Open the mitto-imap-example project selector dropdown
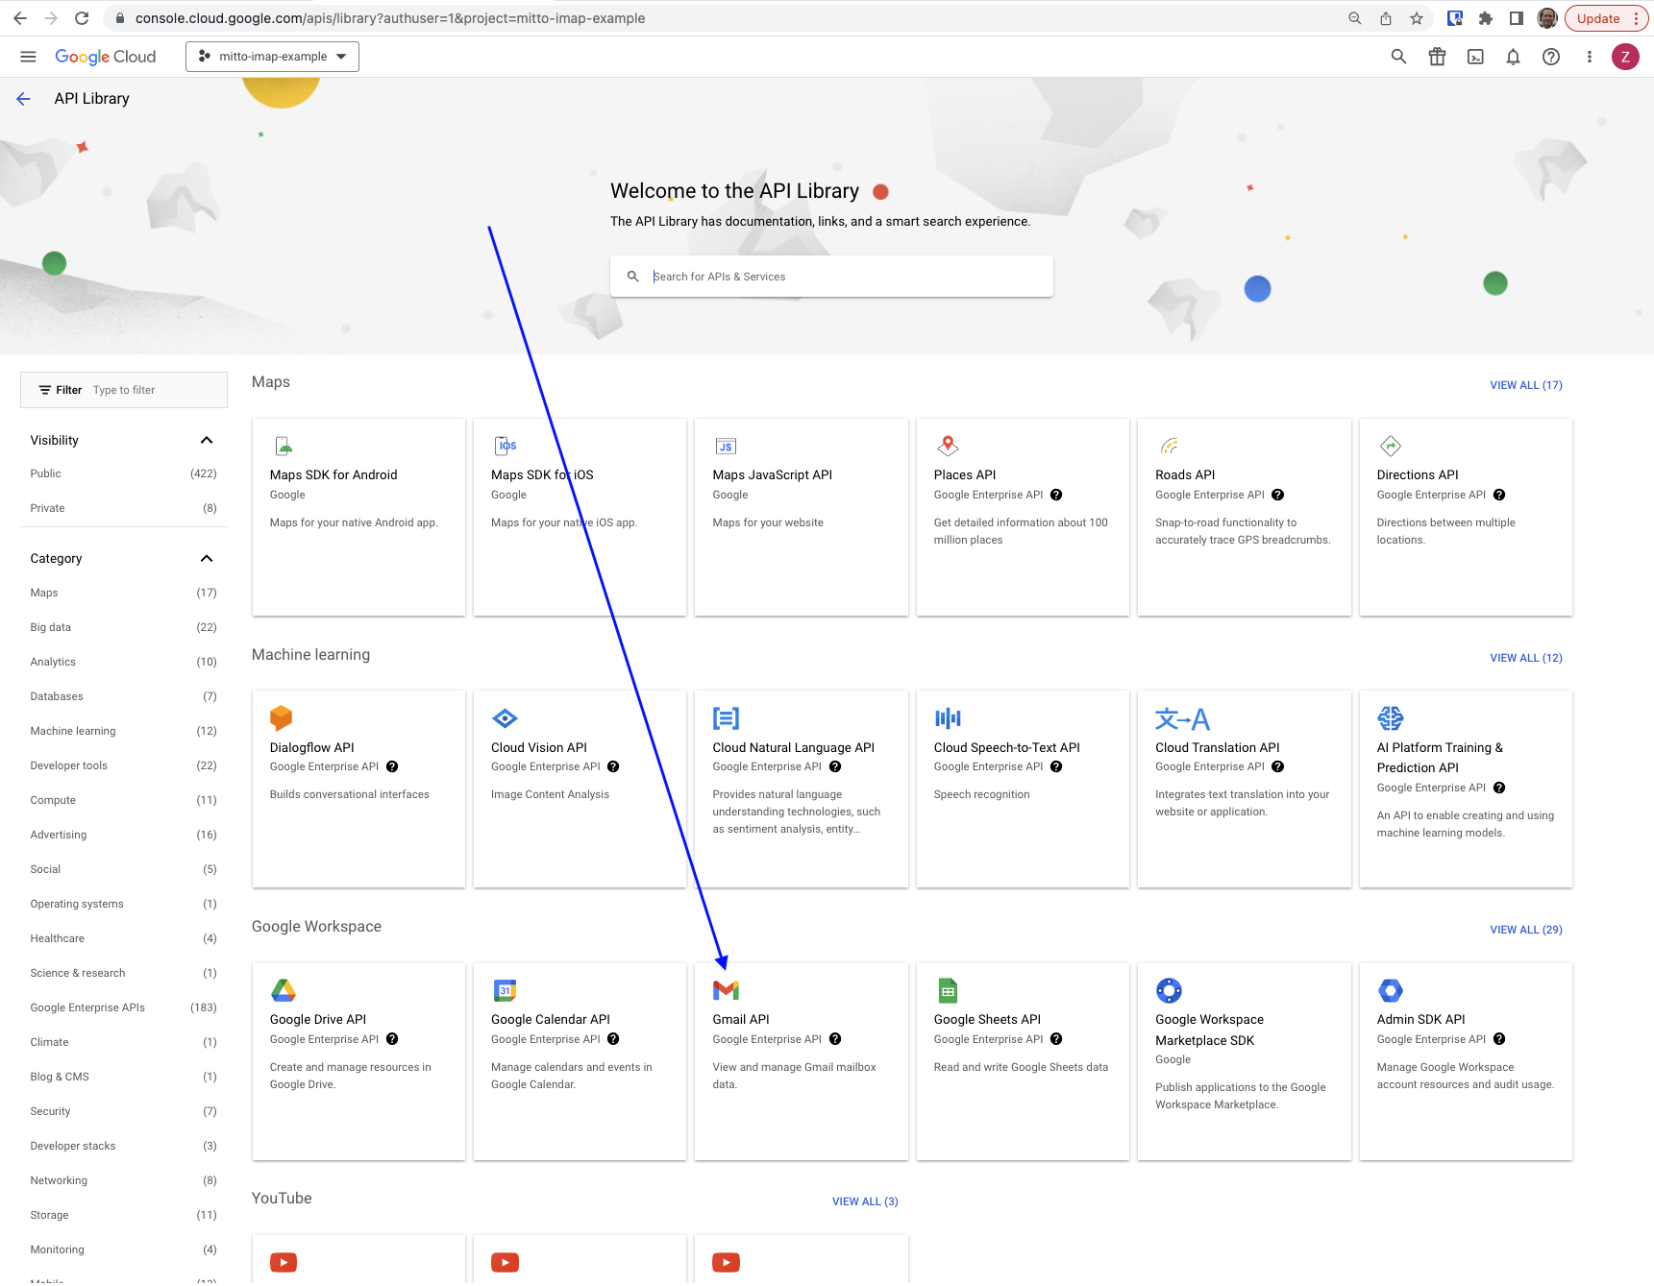Screen dimensions: 1654x1286 tap(272, 57)
